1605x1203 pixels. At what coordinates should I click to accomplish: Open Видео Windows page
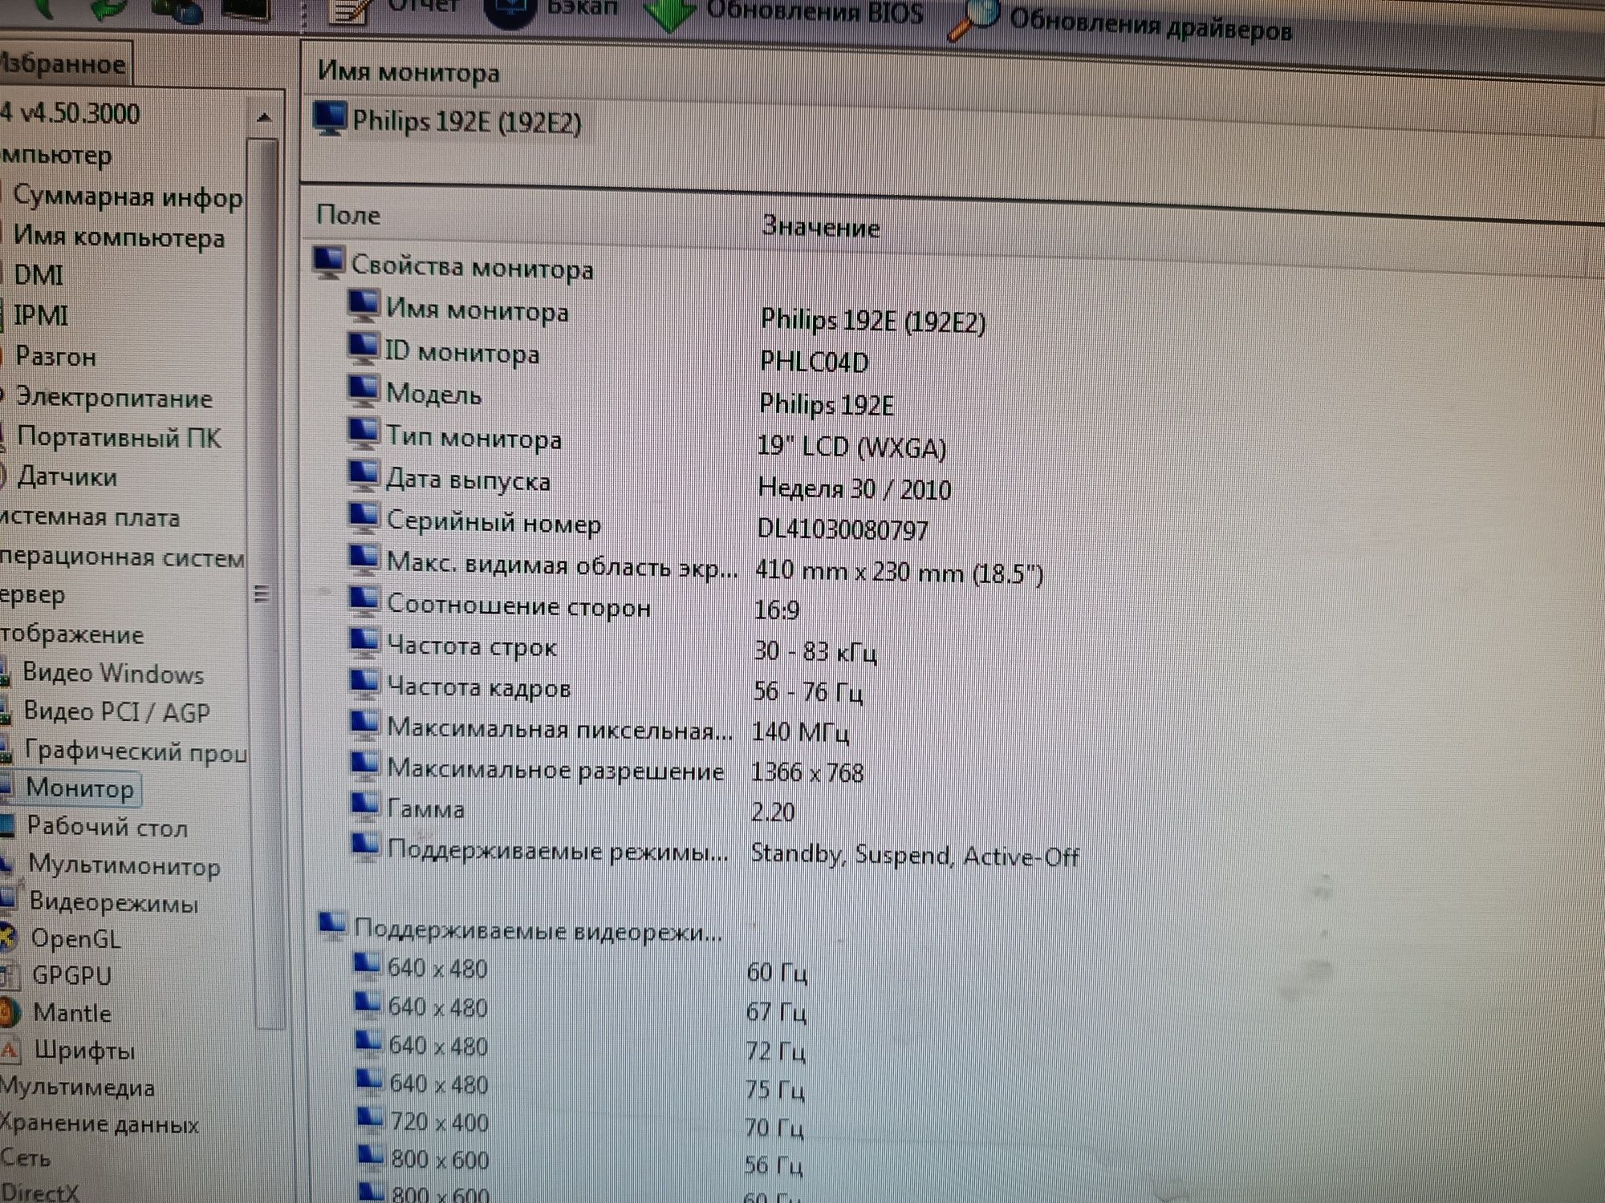112,674
